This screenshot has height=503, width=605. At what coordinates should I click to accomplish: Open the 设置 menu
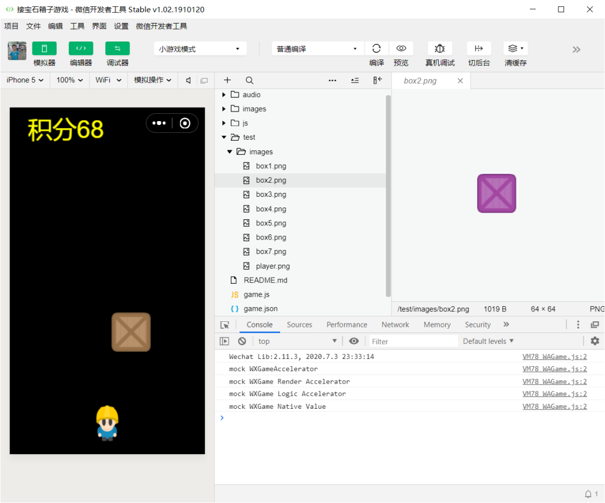(121, 26)
